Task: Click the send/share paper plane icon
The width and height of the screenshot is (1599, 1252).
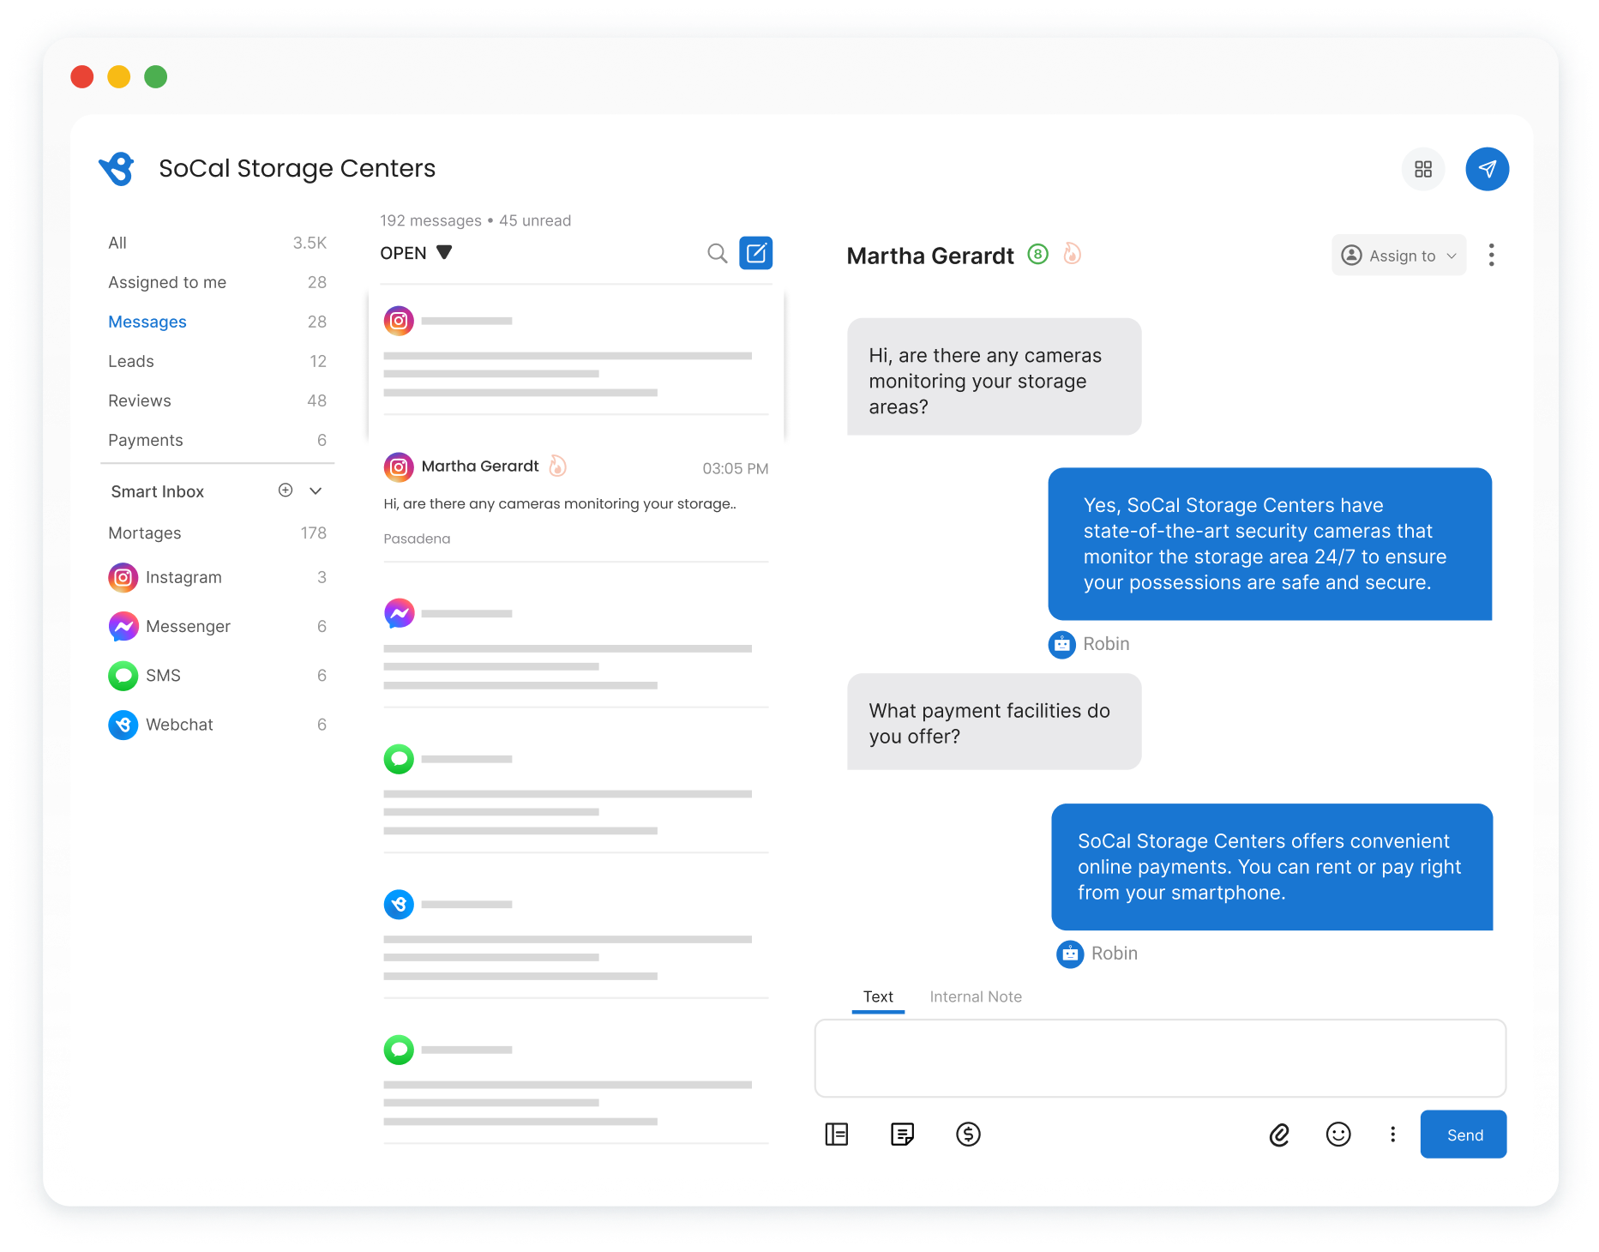Action: pos(1488,169)
